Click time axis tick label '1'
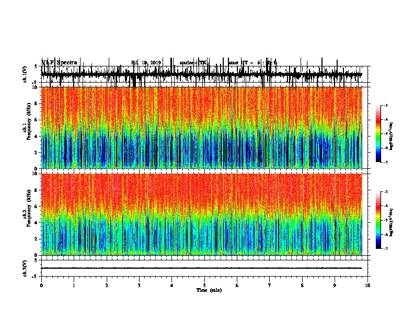 [x=74, y=285]
